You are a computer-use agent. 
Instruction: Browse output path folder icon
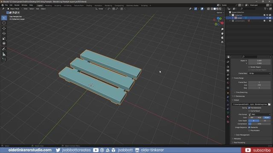click(x=269, y=104)
